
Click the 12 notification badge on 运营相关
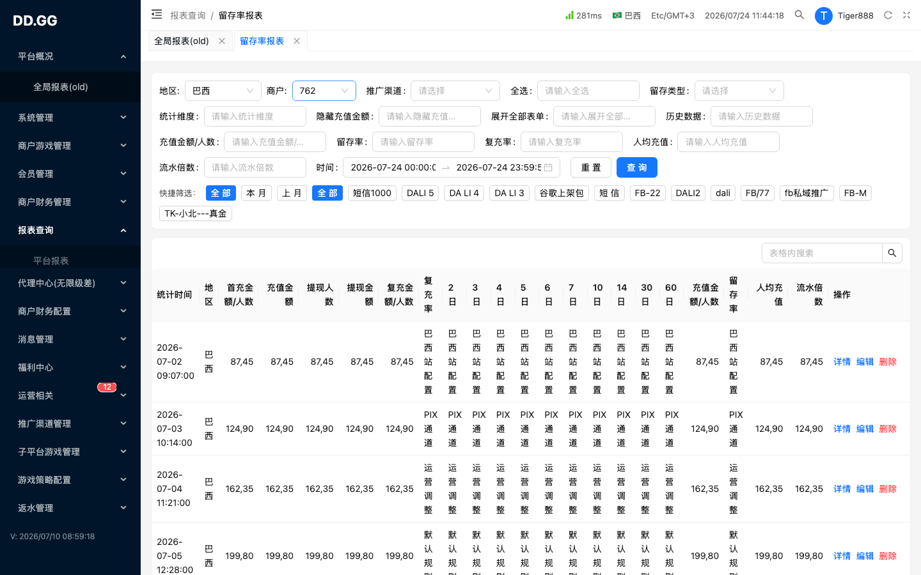tap(107, 387)
